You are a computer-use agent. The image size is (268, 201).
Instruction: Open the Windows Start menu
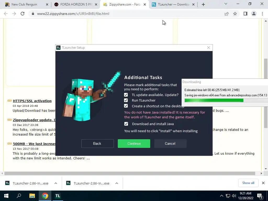pyautogui.click(x=6, y=196)
